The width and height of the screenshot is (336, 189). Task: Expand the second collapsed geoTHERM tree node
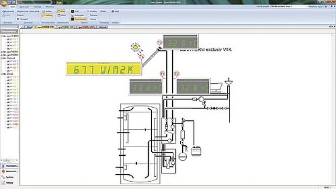coord(2,55)
